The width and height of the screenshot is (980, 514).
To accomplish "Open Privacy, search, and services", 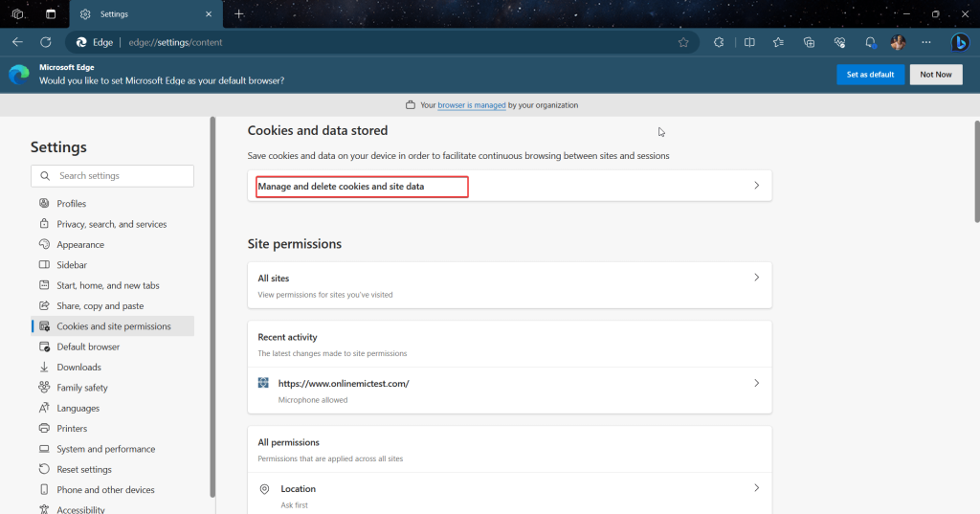I will 113,224.
